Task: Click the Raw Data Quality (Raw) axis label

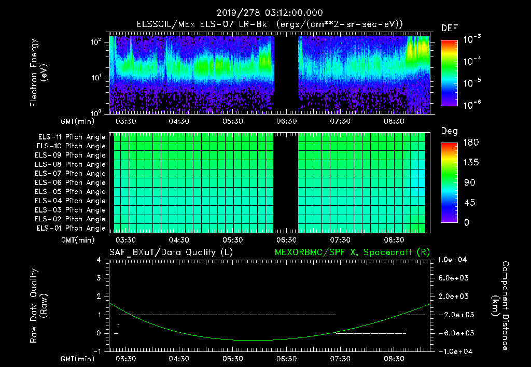Action: click(x=38, y=306)
